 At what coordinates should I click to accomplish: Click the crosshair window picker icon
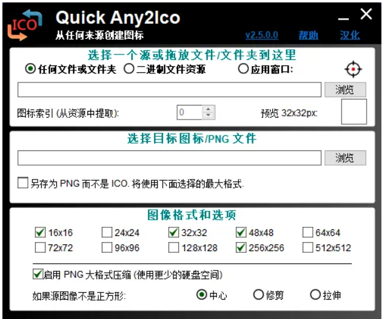click(x=353, y=70)
